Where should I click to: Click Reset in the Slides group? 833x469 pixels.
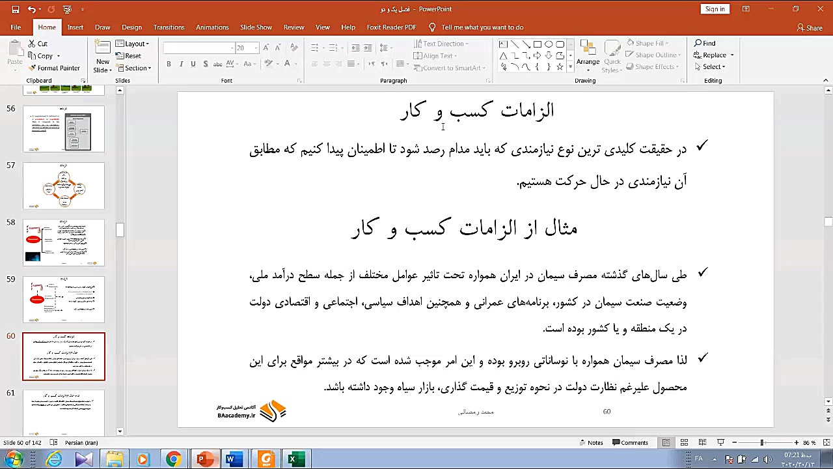[x=128, y=56]
